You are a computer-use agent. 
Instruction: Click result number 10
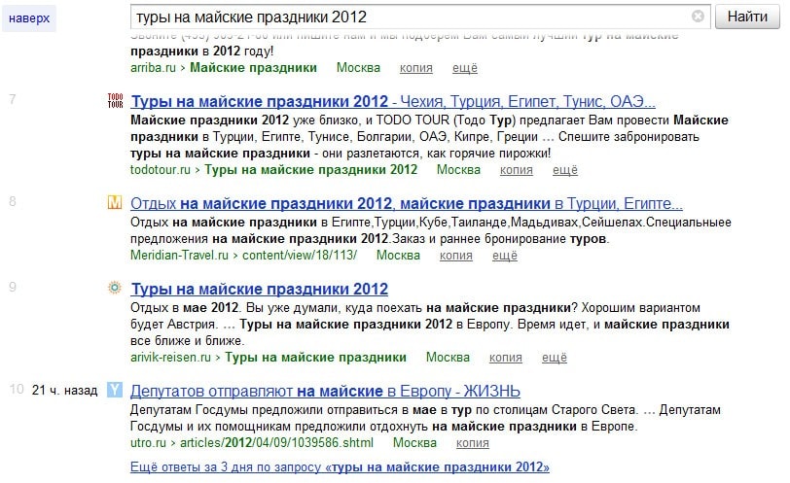pos(17,390)
